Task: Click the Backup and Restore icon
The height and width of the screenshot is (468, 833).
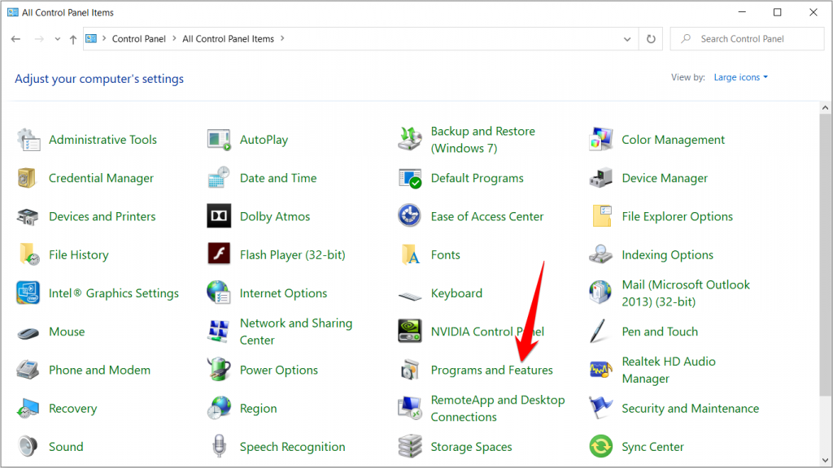Action: tap(410, 140)
